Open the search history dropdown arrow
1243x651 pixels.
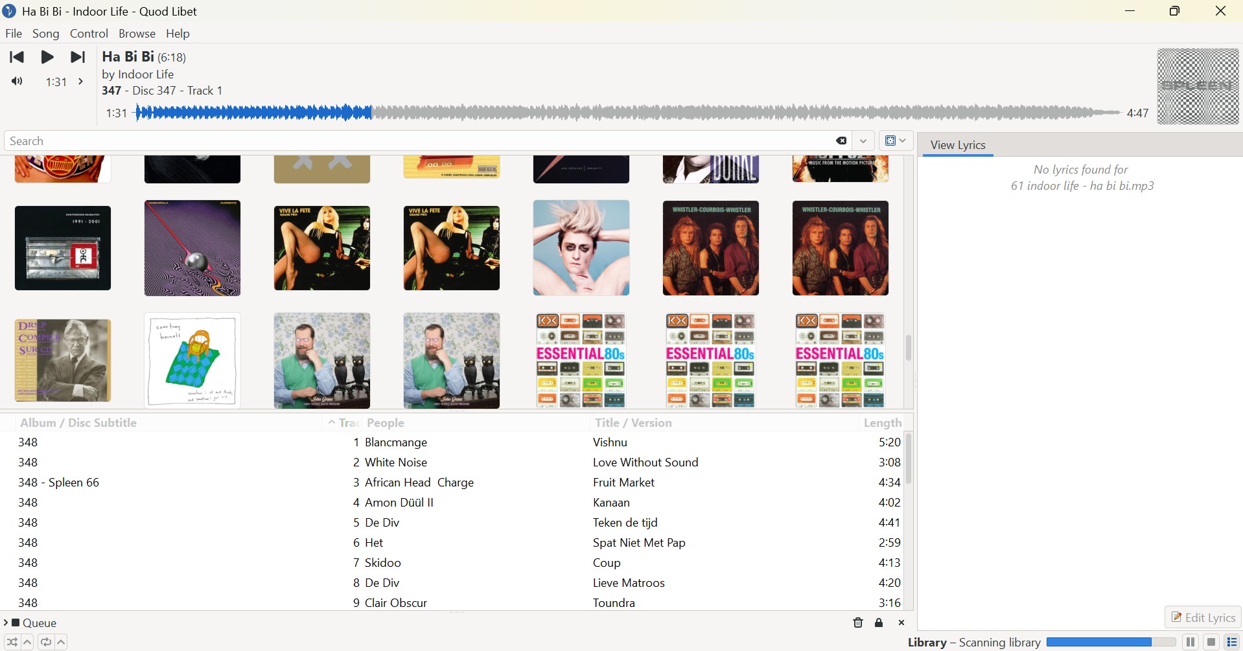pos(863,141)
